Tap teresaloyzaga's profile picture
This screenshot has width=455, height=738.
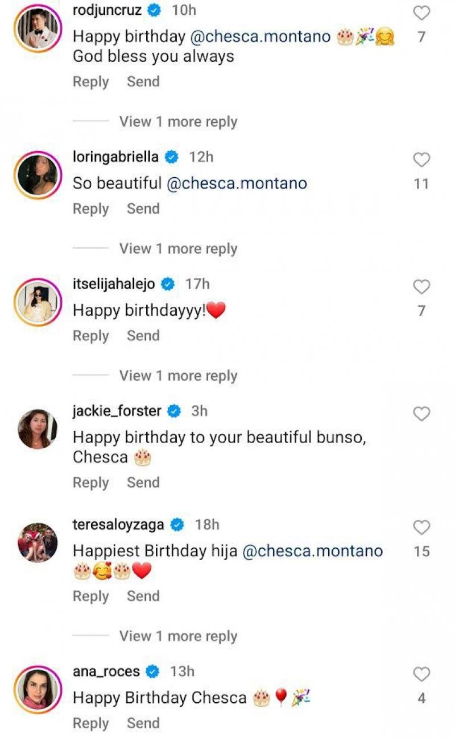coord(38,543)
